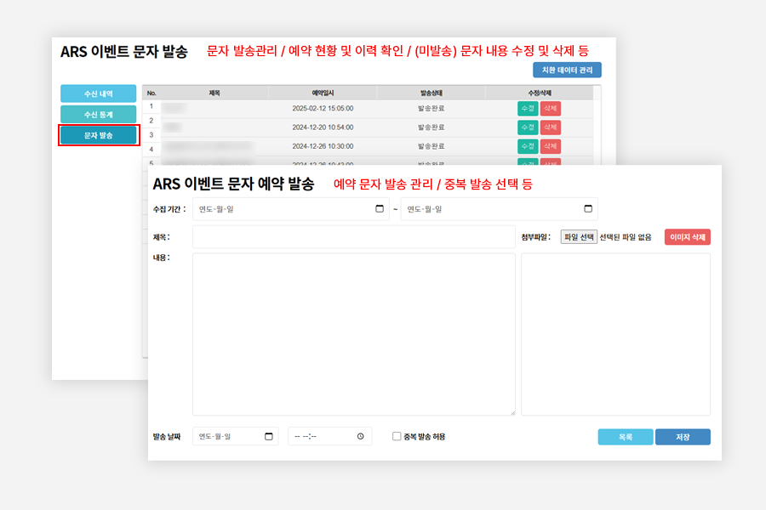Click the 치환 데이터 관리 button

[x=567, y=71]
